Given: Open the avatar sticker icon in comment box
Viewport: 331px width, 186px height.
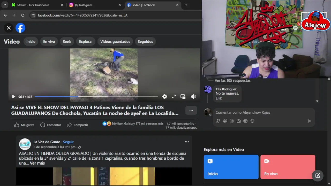Looking at the screenshot, I should pos(218,121).
